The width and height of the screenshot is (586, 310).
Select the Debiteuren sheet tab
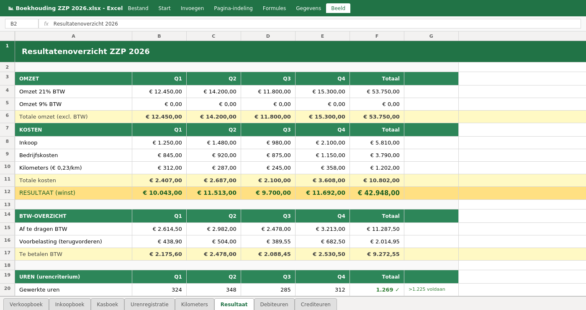point(274,304)
